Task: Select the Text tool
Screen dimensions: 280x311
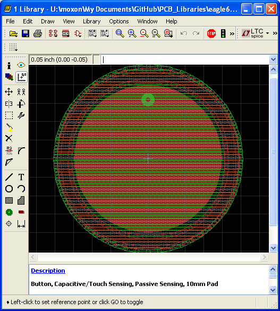Action: [21, 177]
